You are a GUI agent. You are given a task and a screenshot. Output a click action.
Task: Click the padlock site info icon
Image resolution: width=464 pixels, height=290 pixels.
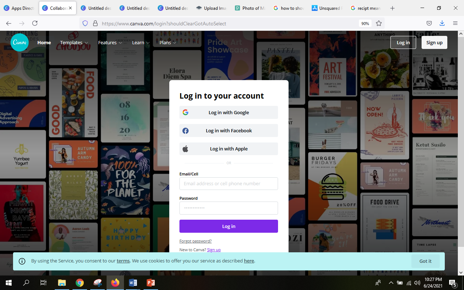click(95, 23)
